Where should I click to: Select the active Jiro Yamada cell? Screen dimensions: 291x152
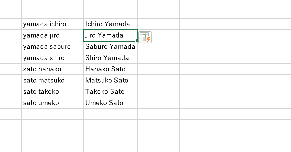pyautogui.click(x=110, y=35)
